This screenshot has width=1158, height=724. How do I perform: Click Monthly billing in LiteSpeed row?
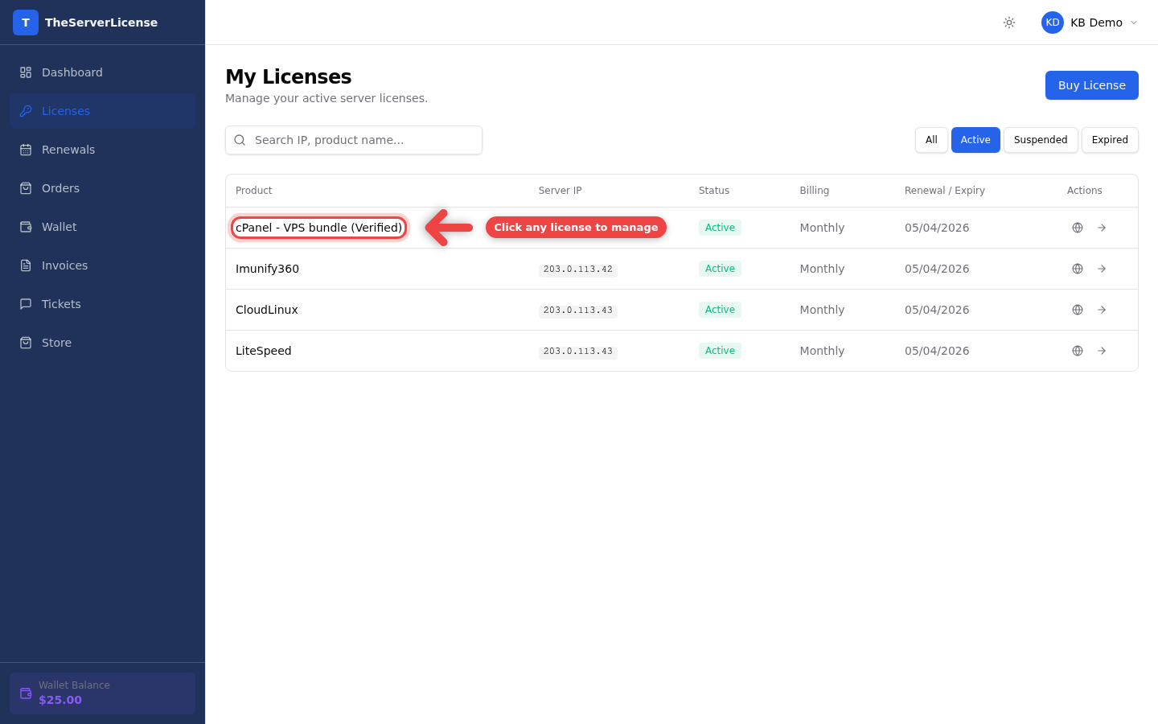click(x=822, y=351)
